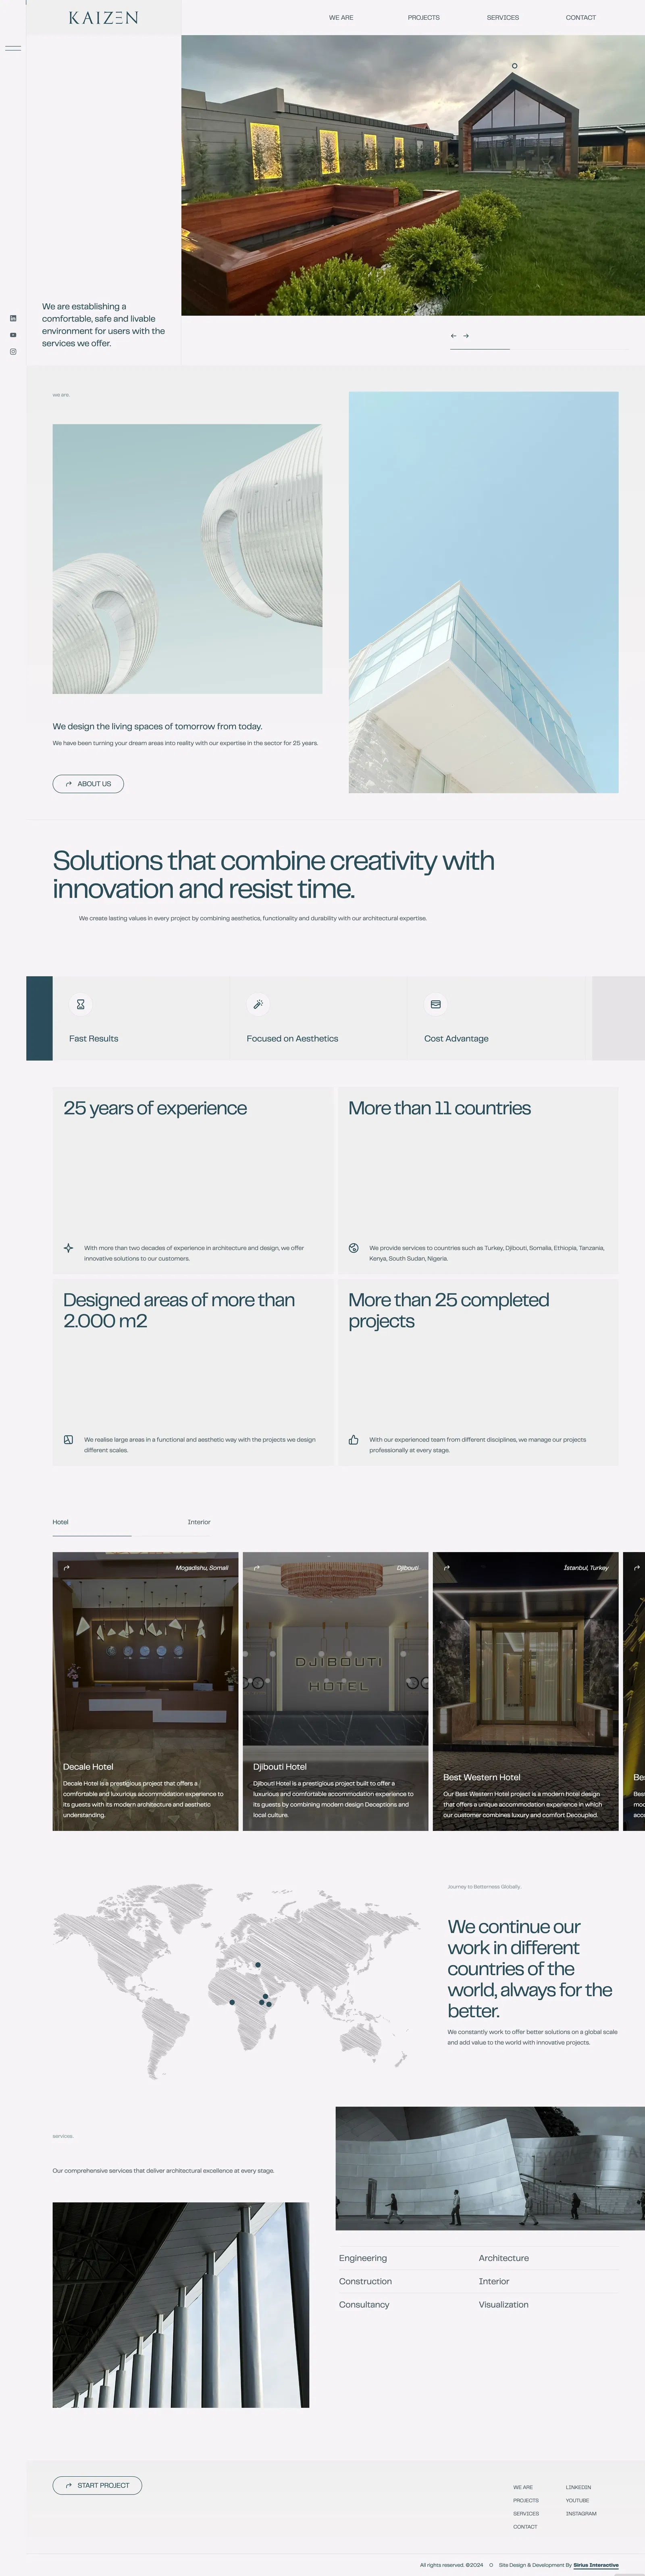Select the Hotel projects tab
Viewport: 645px width, 2576px height.
coord(61,1522)
